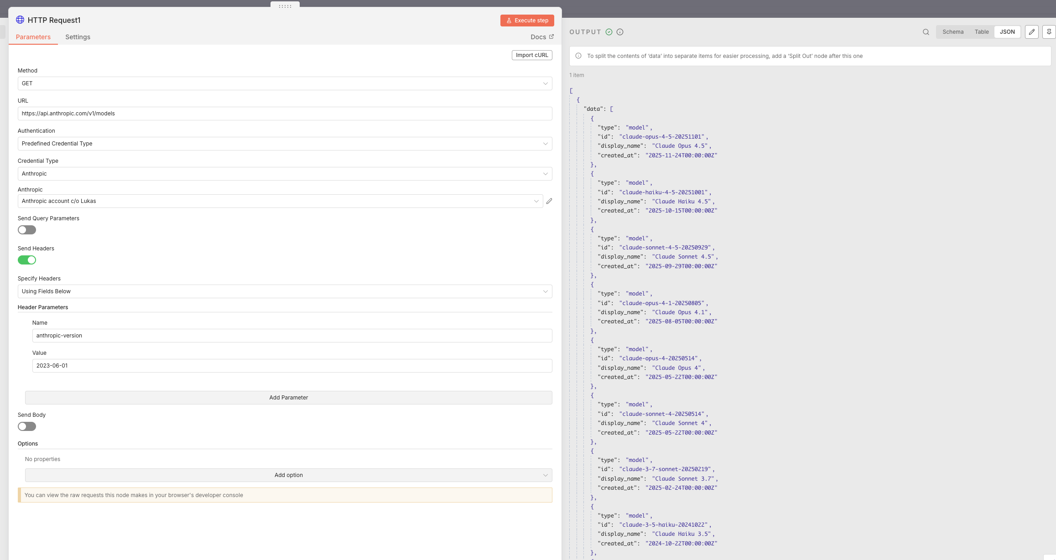The width and height of the screenshot is (1056, 560).
Task: Disable the Send Headers toggle
Action: (x=27, y=260)
